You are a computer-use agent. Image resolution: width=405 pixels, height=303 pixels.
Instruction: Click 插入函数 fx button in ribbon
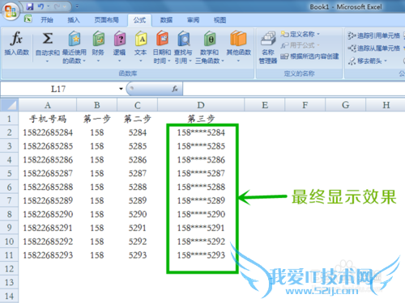pos(17,43)
